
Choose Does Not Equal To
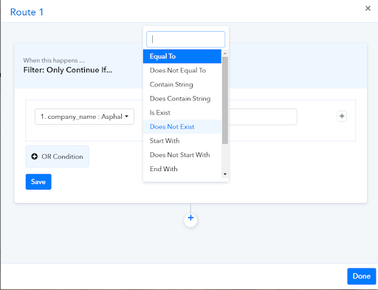tap(182, 70)
